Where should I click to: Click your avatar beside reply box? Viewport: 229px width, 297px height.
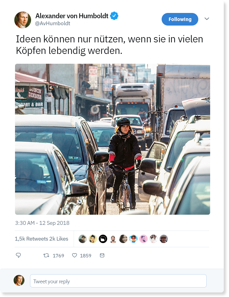point(19,280)
